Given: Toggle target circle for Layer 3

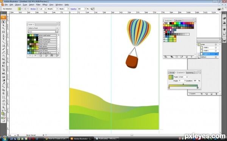Looking at the screenshot, I should click(x=216, y=54).
